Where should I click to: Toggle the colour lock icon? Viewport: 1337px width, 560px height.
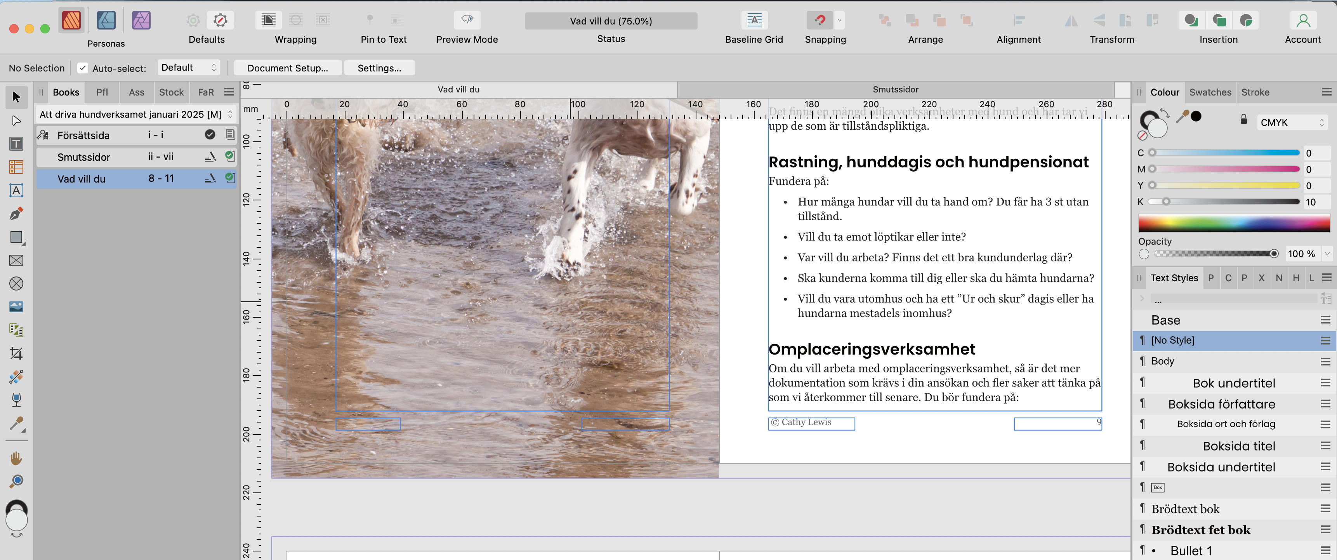1243,120
